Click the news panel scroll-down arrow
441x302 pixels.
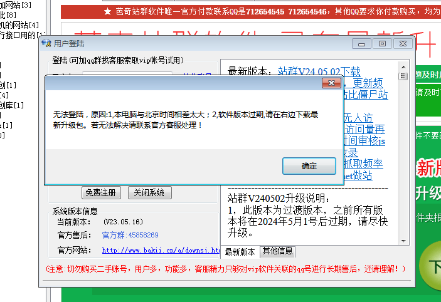point(403,241)
